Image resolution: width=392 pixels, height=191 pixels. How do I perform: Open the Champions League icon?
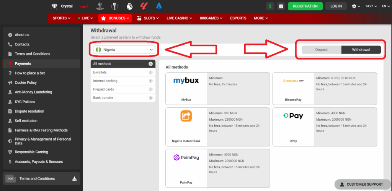[x=100, y=6]
